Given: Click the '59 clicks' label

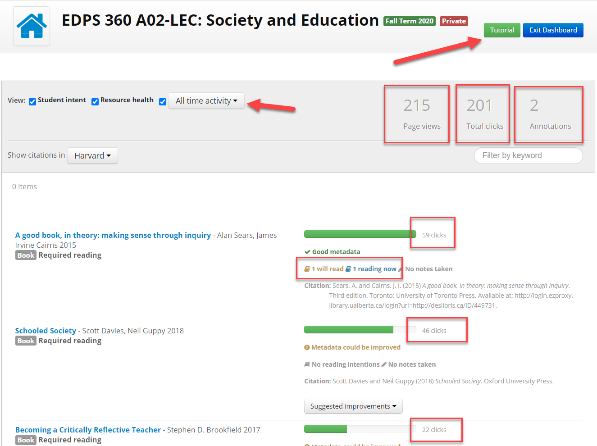Looking at the screenshot, I should tap(434, 235).
